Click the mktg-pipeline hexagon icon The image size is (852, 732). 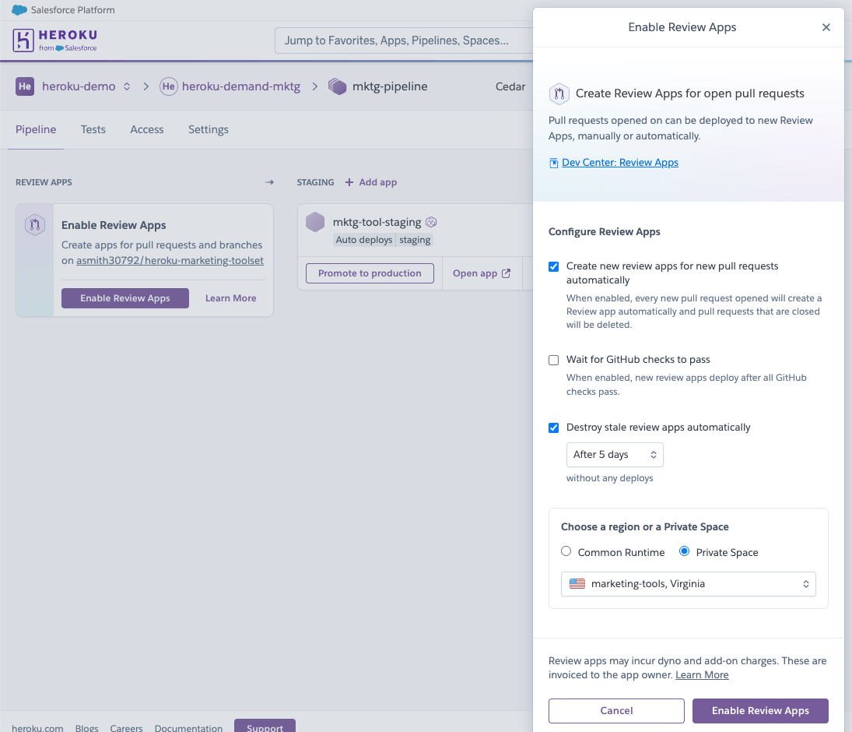point(338,86)
